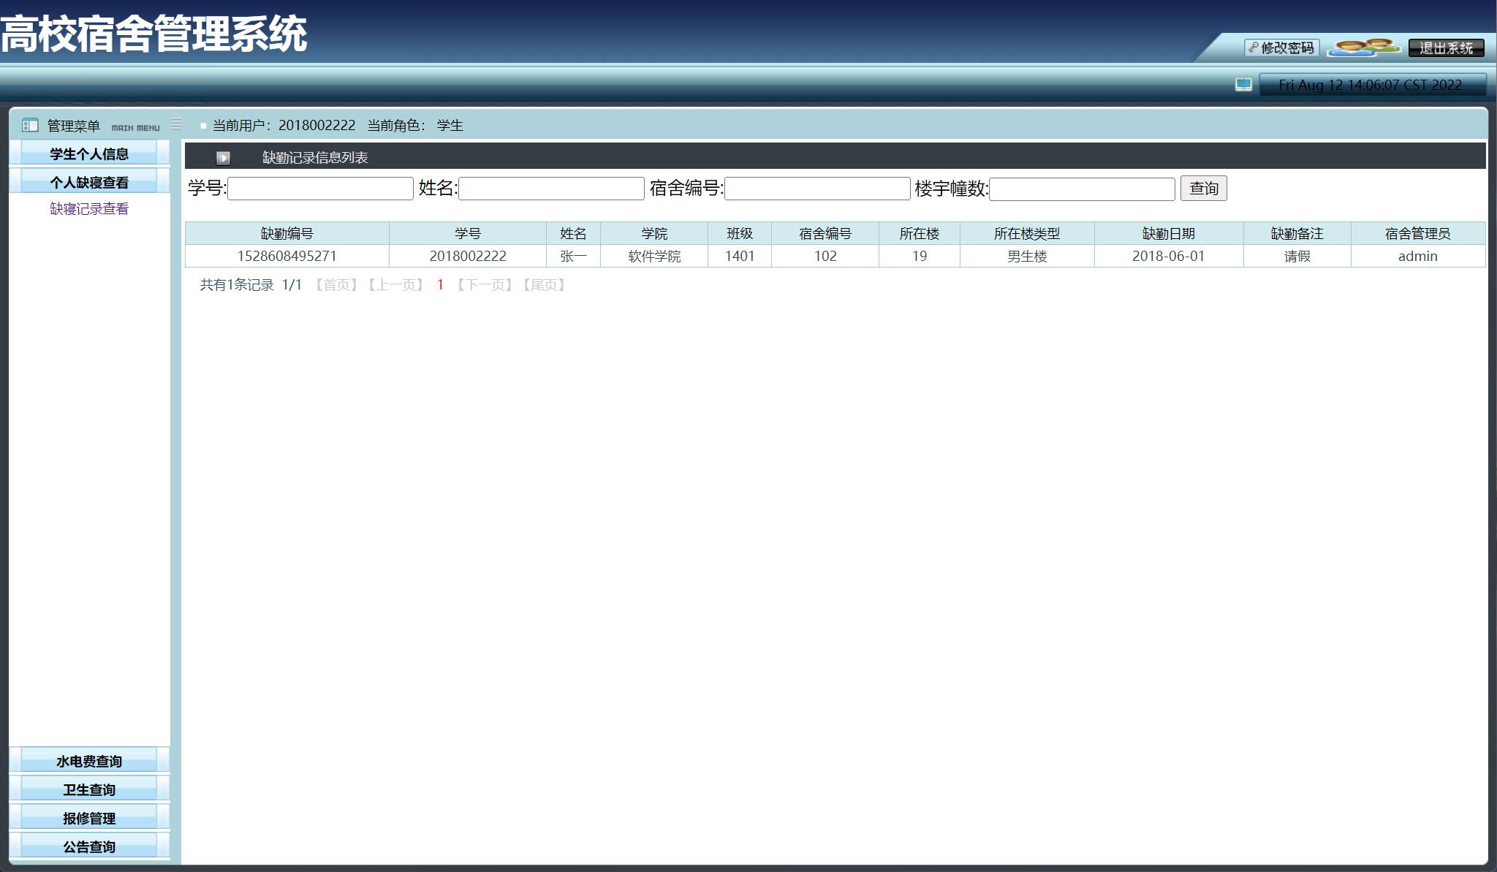Screen dimensions: 1497x872
Task: Click the users group icon in header
Action: (x=1363, y=48)
